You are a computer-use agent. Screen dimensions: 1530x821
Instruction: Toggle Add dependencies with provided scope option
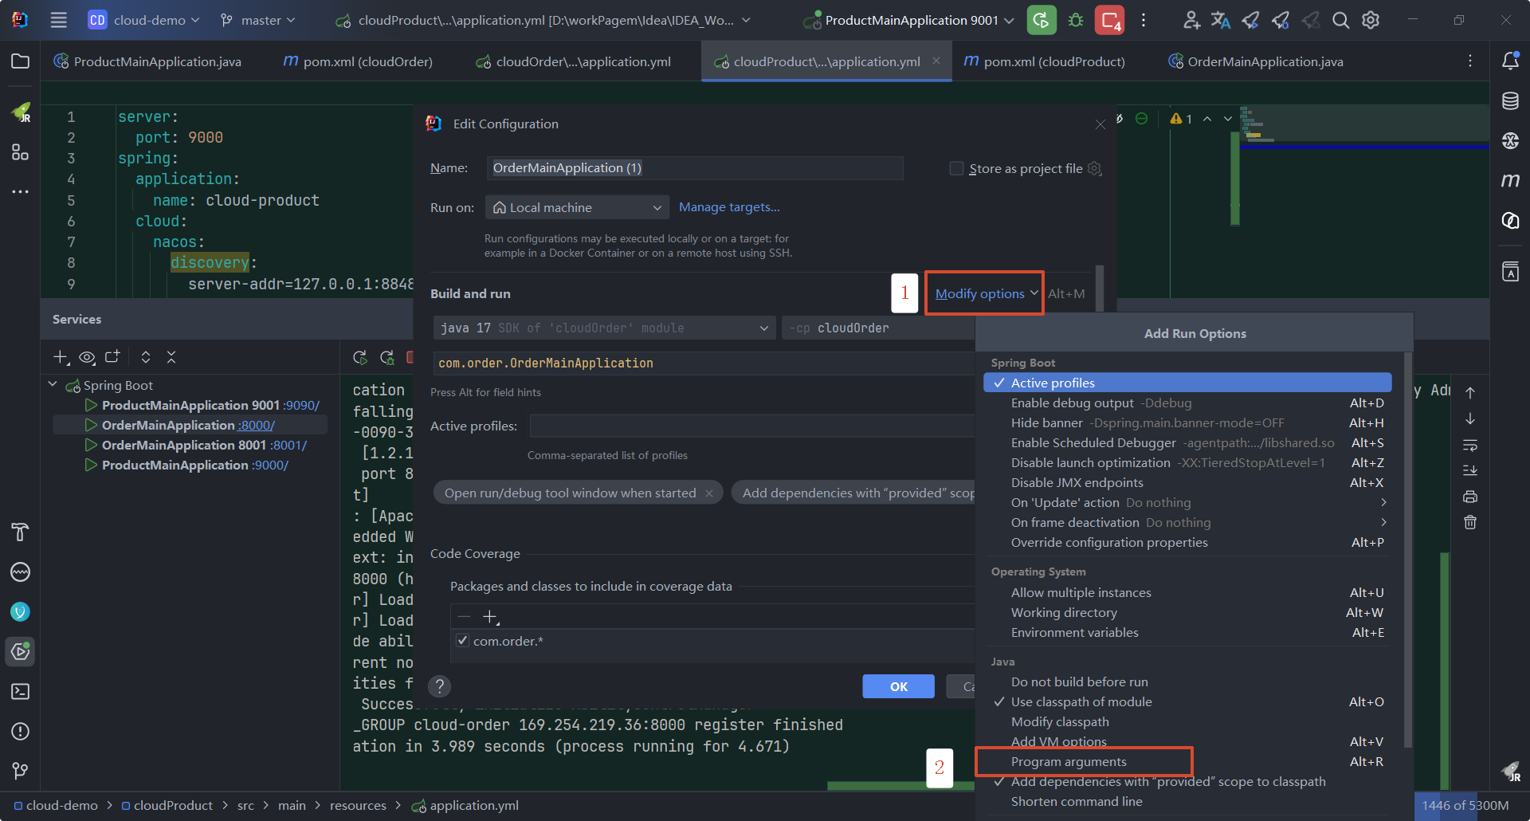(1187, 781)
